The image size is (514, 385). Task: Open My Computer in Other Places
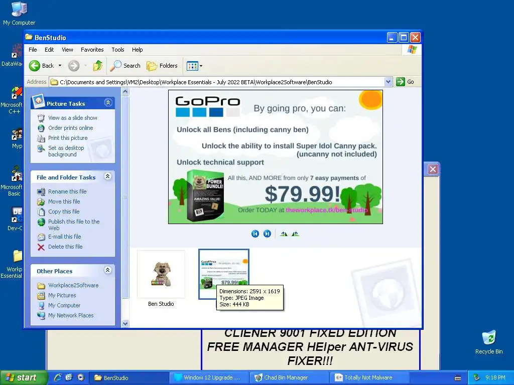pyautogui.click(x=64, y=305)
